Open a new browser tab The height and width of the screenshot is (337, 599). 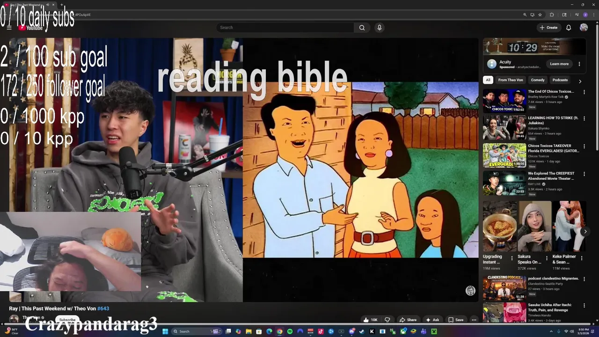(x=61, y=5)
